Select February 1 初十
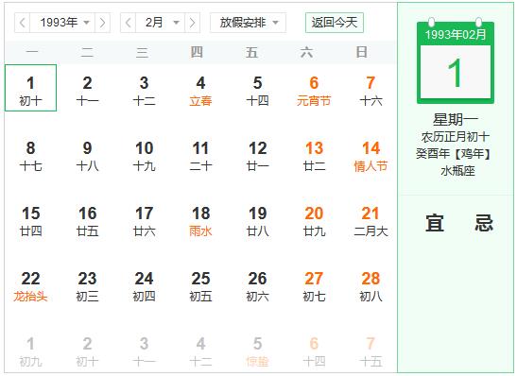 pos(30,88)
